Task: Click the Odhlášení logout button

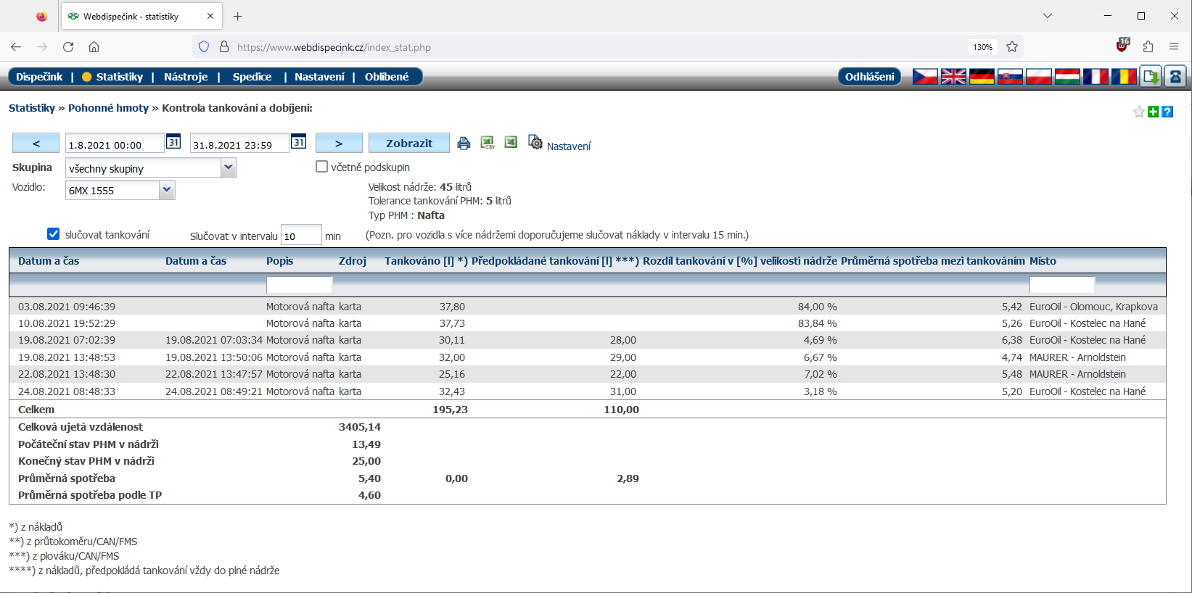Action: click(869, 77)
